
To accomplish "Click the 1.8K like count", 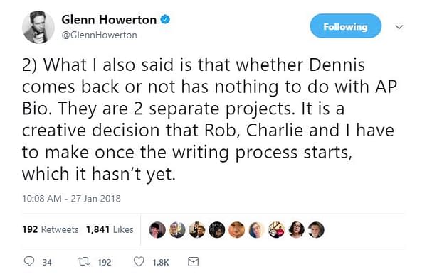I will click(x=160, y=263).
